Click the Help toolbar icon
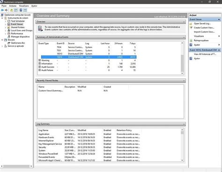The height and width of the screenshot is (172, 222). tap(21, 10)
